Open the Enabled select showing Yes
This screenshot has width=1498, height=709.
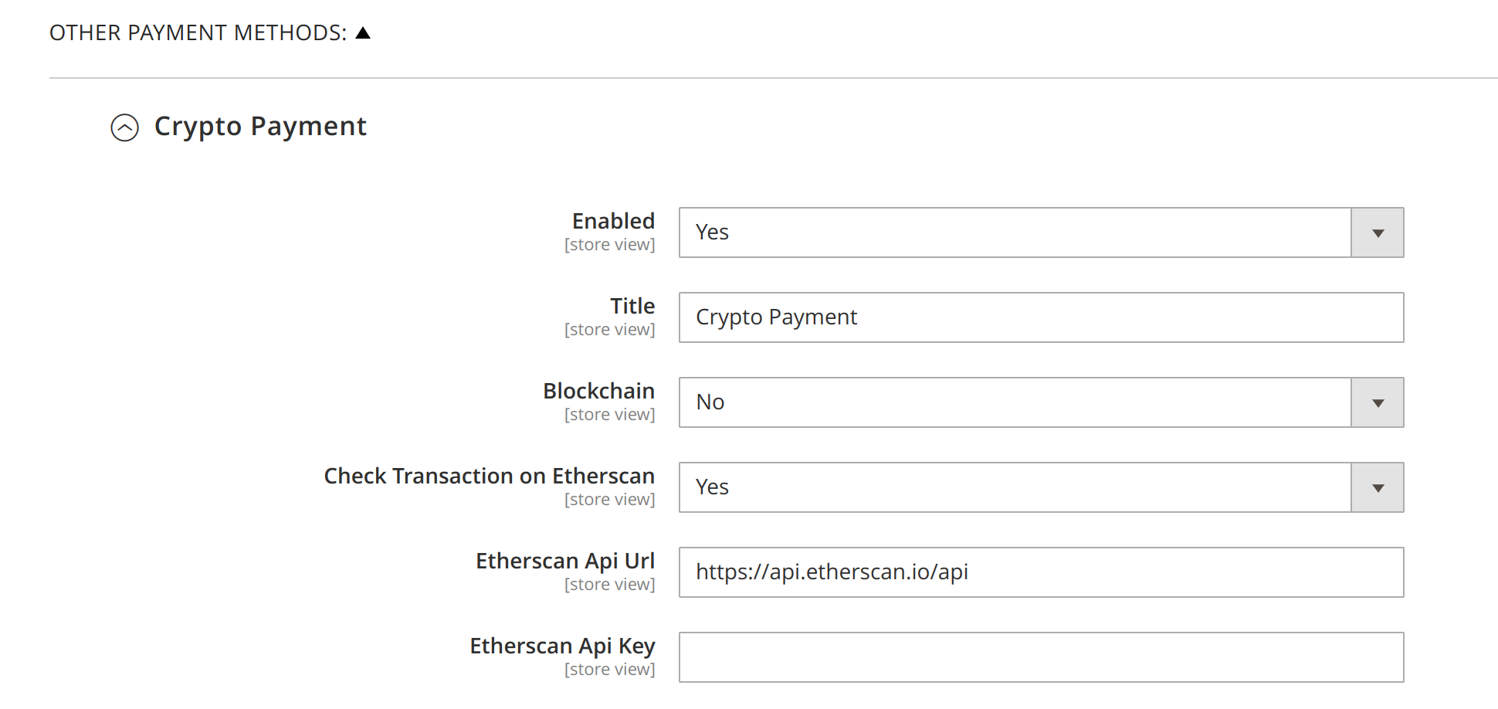pyautogui.click(x=1015, y=232)
